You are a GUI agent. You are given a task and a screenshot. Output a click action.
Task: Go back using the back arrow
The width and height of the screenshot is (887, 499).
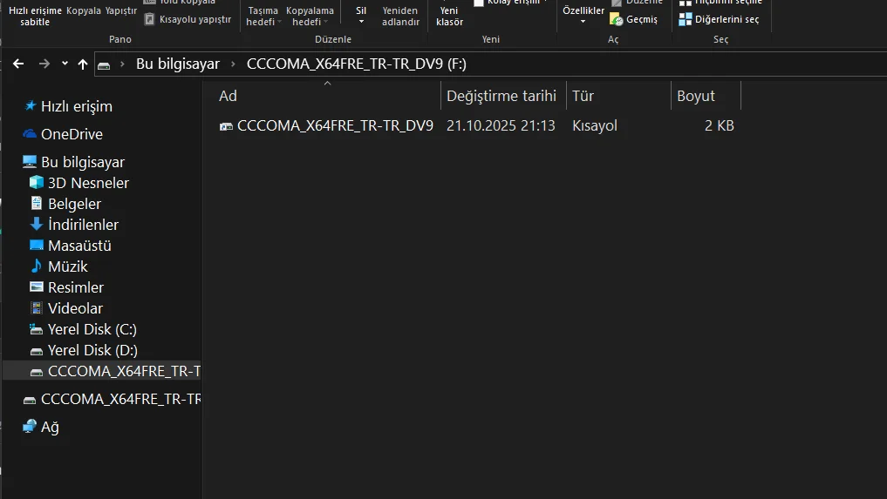click(x=18, y=64)
